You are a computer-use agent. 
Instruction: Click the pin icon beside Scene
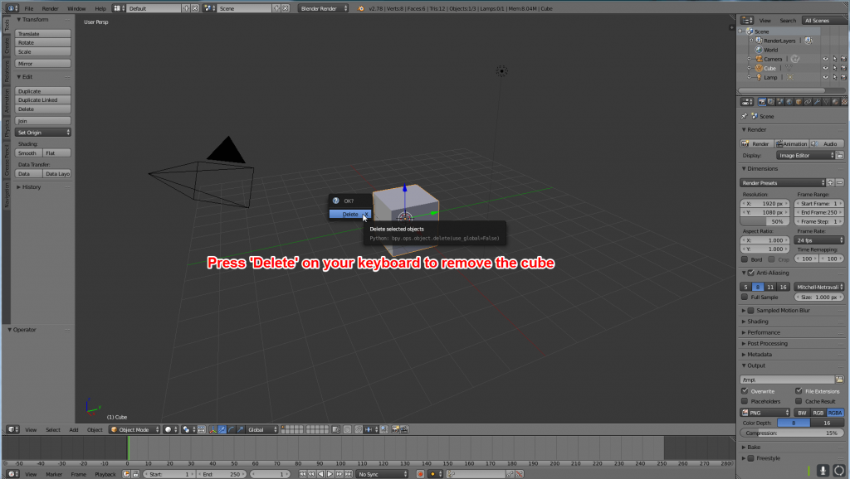[x=745, y=116]
